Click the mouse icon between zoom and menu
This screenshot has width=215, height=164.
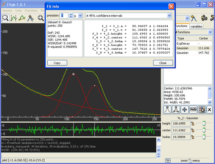[190, 161]
